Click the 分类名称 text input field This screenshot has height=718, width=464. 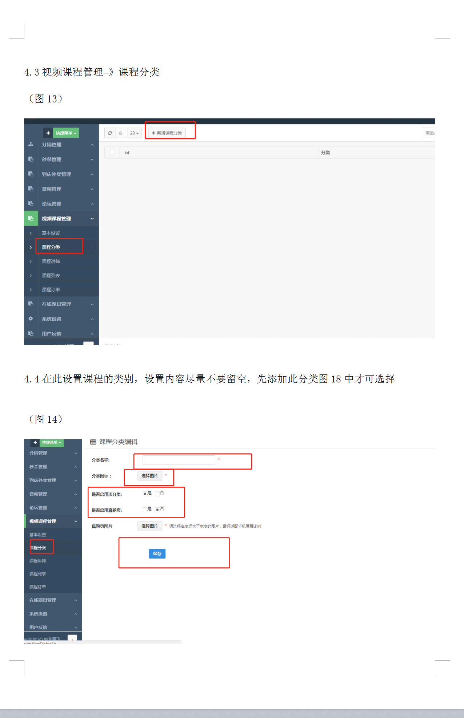179,460
